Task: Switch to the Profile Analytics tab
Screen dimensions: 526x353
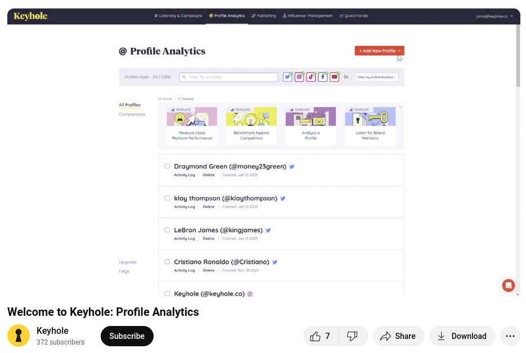Action: click(227, 16)
